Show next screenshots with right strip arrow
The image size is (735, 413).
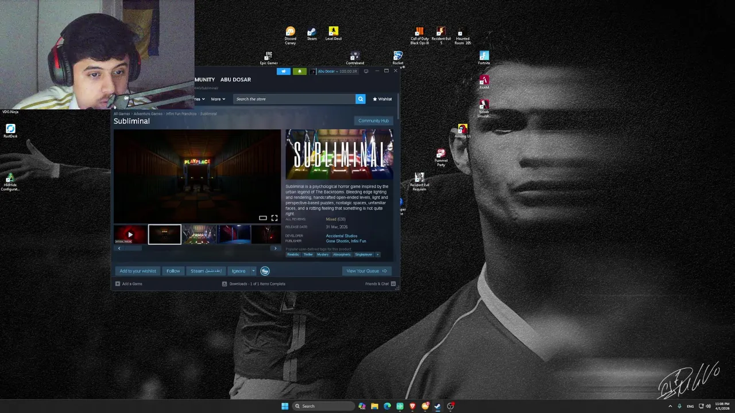(275, 248)
